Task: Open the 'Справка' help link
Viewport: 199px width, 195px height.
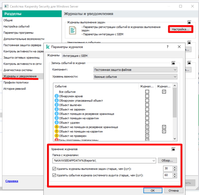Action: pyautogui.click(x=12, y=181)
